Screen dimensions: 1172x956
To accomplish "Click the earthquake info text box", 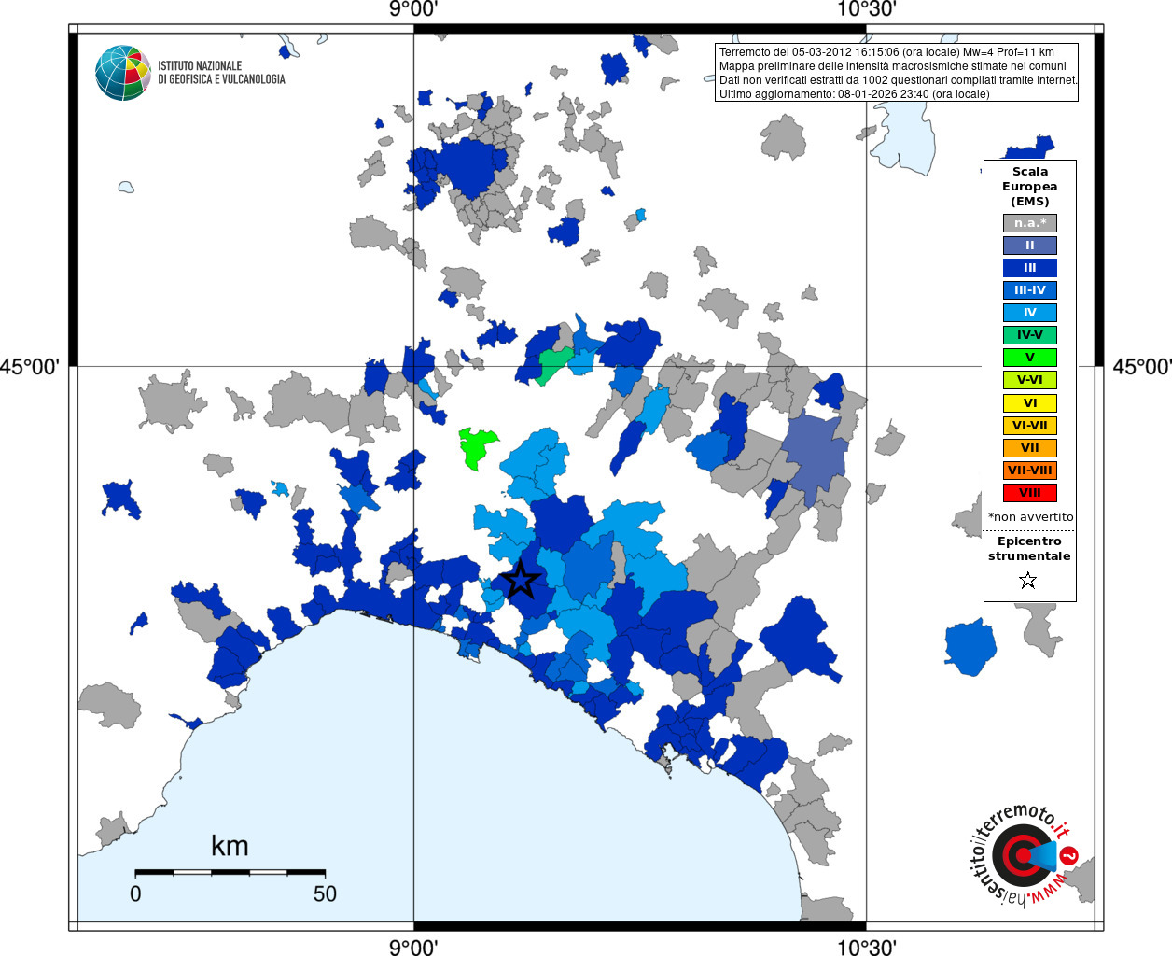I will pyautogui.click(x=897, y=73).
